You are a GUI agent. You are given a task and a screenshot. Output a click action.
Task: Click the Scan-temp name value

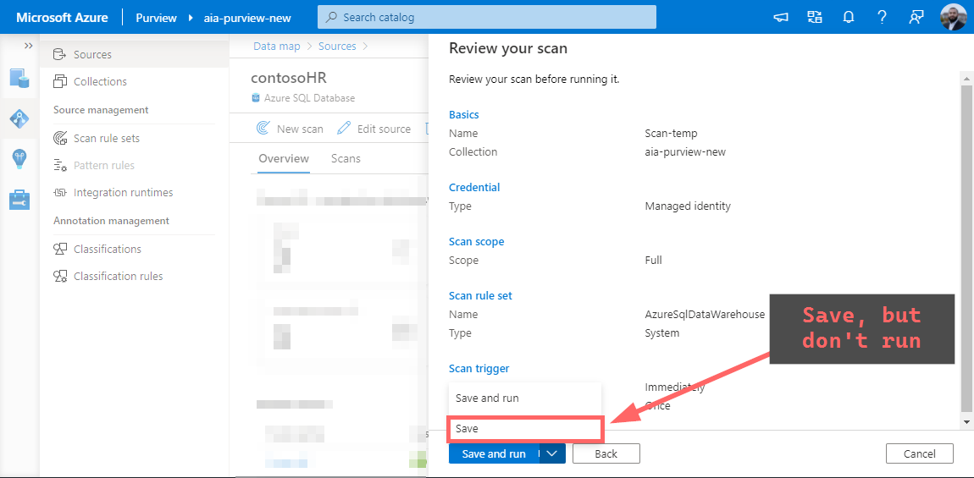coord(672,134)
